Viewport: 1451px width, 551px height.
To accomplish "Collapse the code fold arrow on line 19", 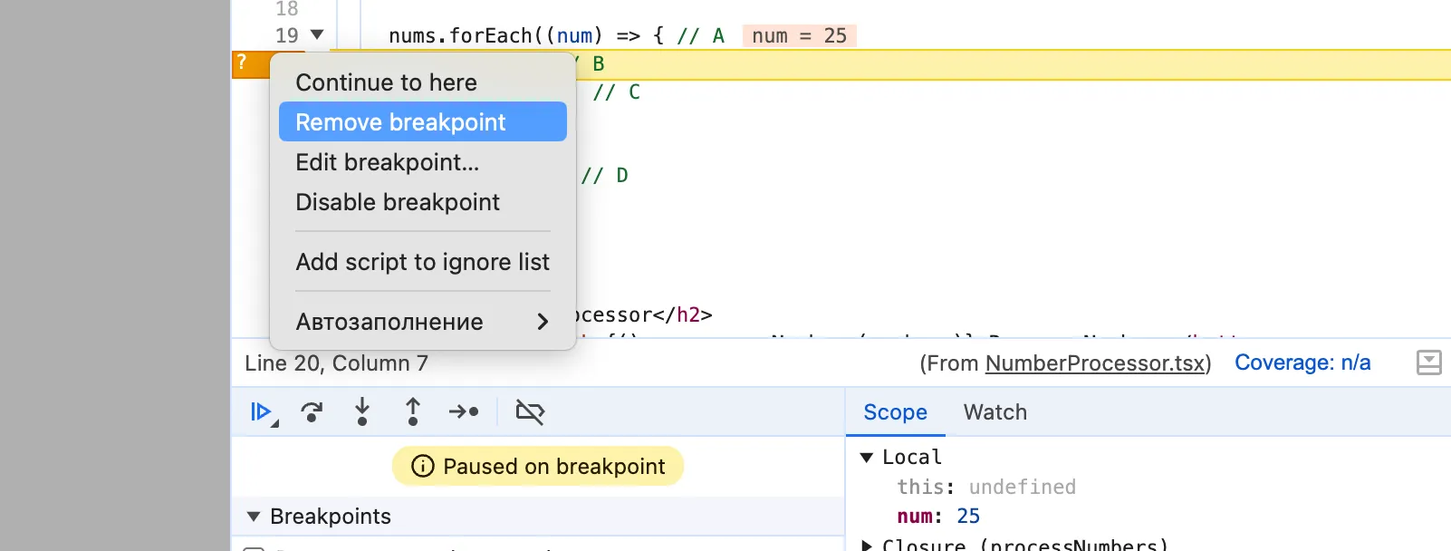I will (x=317, y=35).
